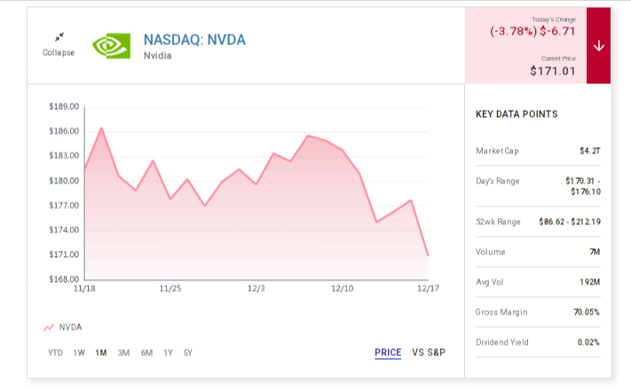The image size is (631, 389).
Task: Click the Avg Vol value 192M
Action: coord(590,282)
